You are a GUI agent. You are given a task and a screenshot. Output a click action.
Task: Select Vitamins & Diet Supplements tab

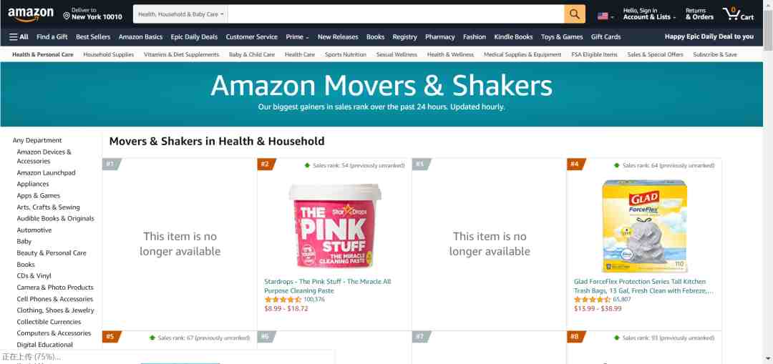181,54
